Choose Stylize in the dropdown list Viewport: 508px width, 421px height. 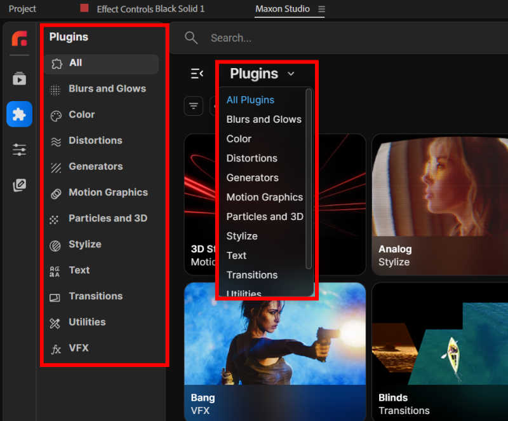pos(242,236)
